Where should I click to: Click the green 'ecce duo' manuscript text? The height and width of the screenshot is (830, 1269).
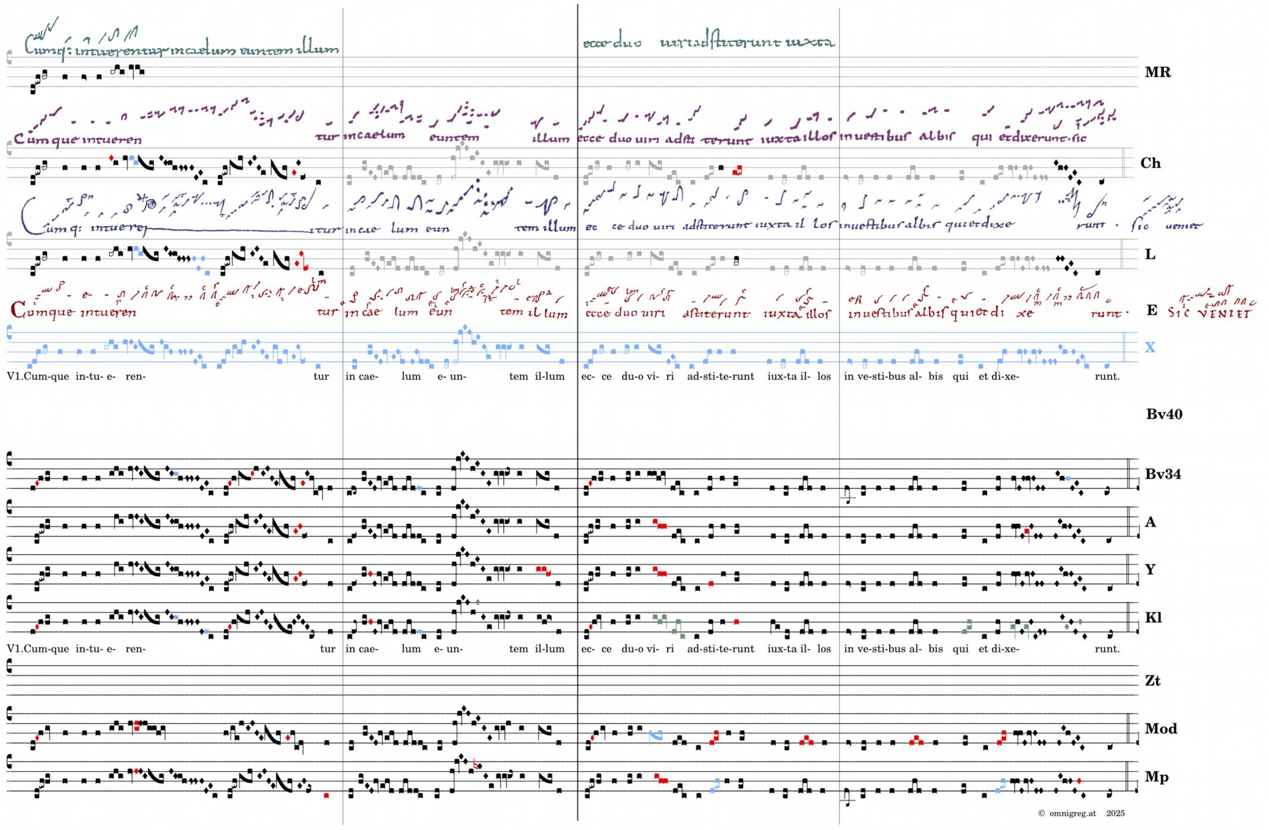point(612,43)
